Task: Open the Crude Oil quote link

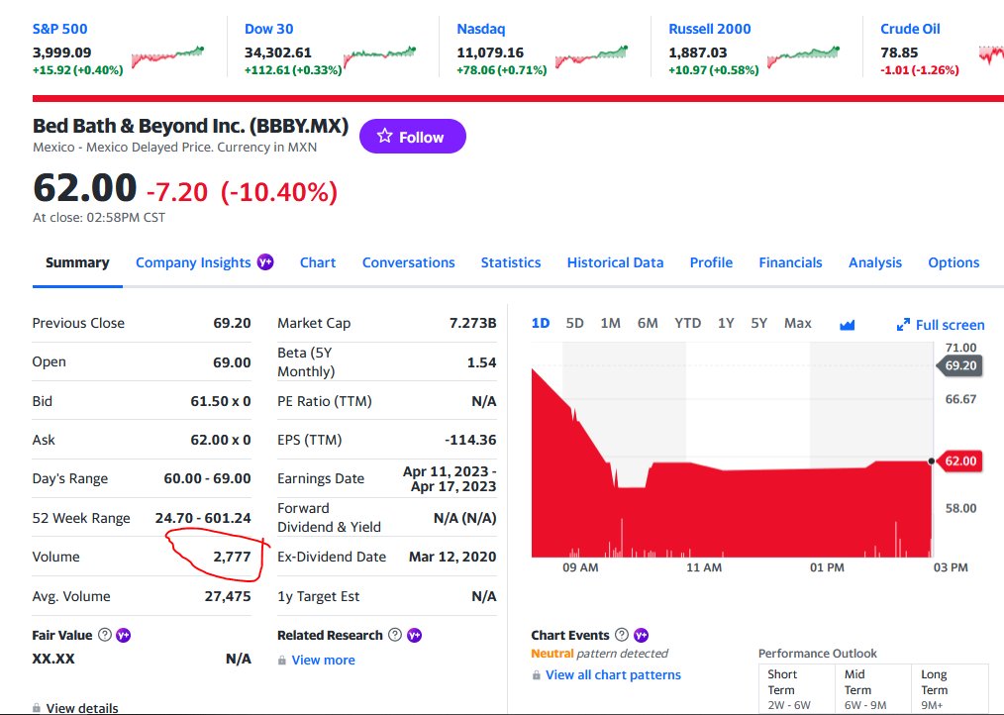Action: [x=910, y=29]
